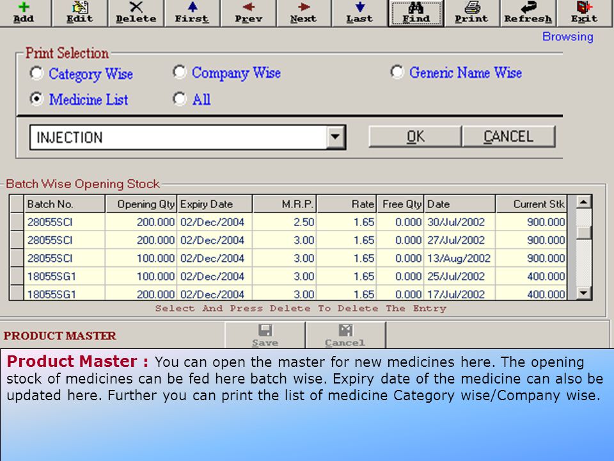Open Edit mode from the toolbar

80,13
